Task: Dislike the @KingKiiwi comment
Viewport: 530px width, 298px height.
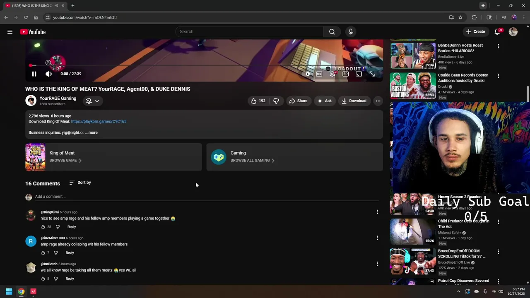Action: (x=58, y=227)
